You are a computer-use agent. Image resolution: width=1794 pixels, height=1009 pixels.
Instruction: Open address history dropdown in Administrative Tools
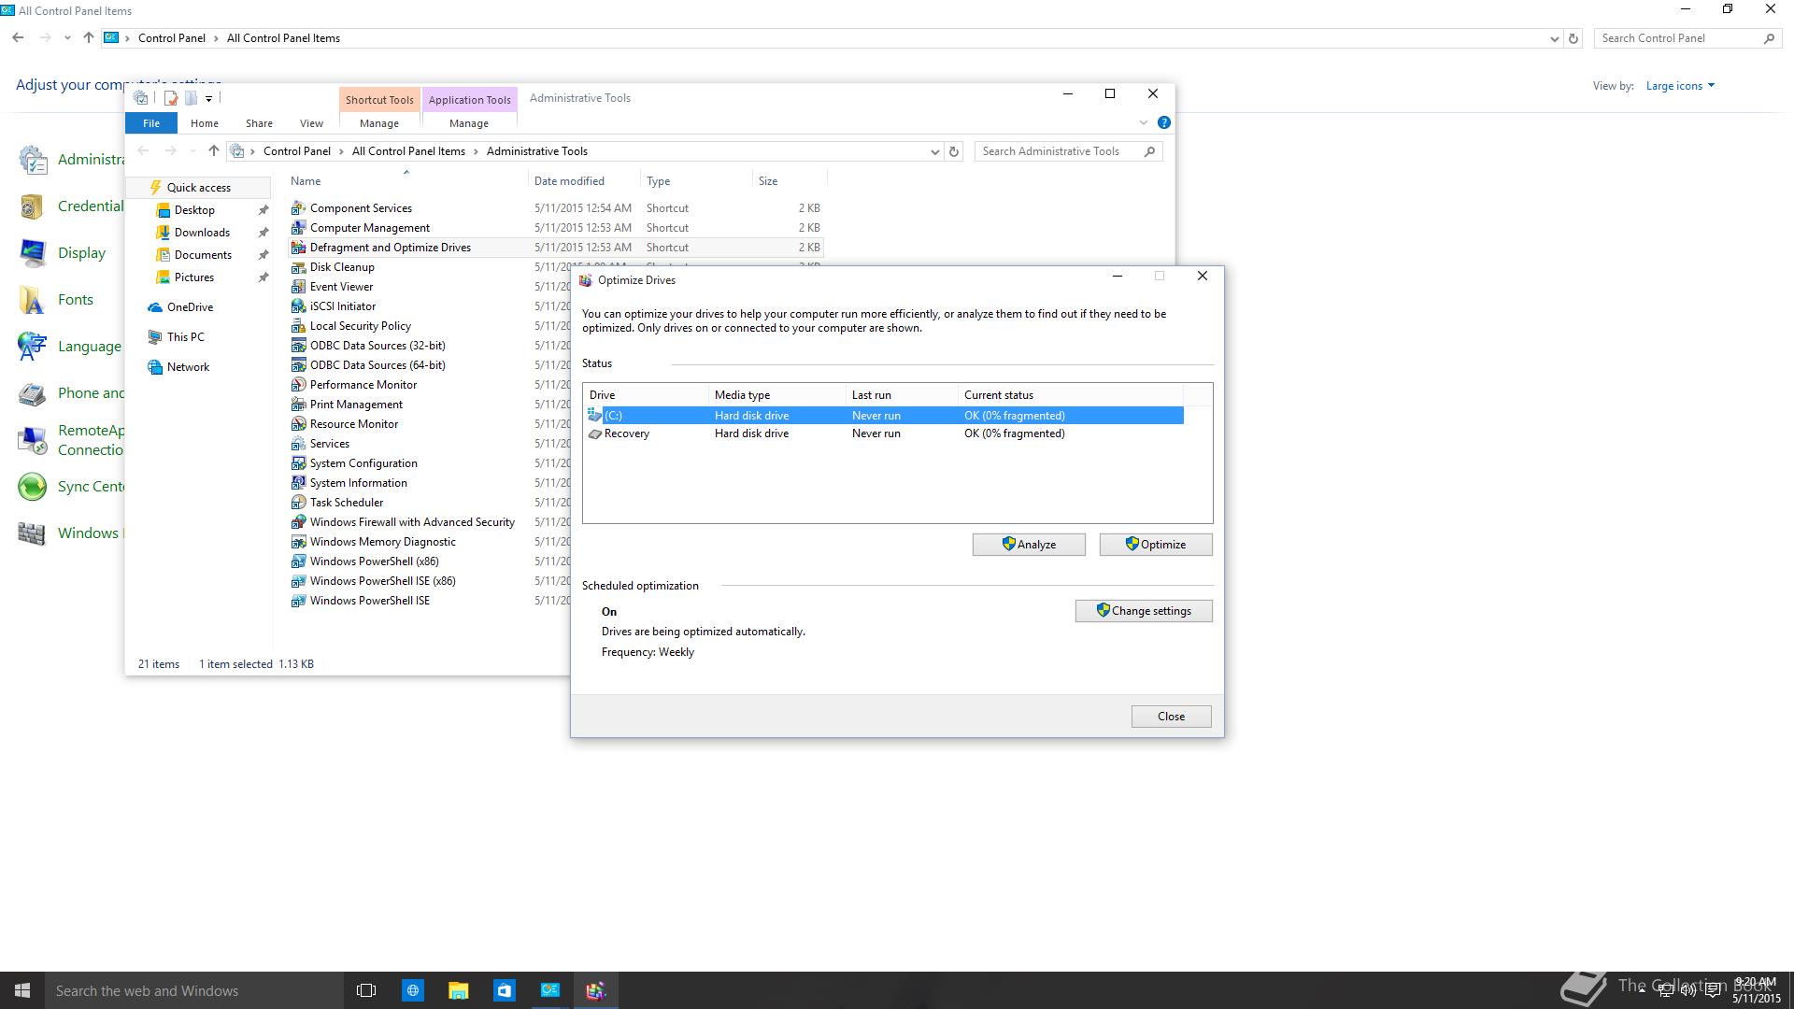[934, 151]
